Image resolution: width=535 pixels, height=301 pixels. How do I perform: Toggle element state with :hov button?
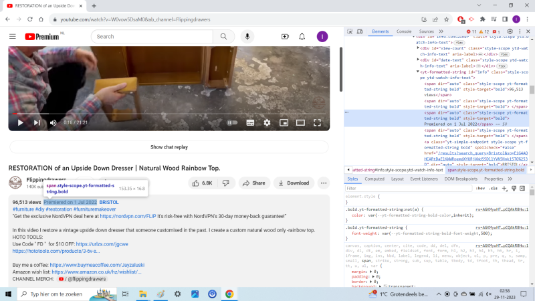480,189
